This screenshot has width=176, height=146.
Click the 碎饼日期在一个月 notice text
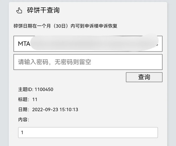[65, 26]
